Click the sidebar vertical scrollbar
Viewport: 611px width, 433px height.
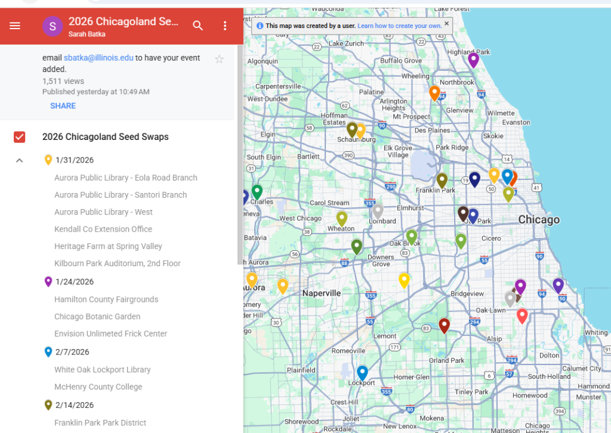tap(240, 155)
